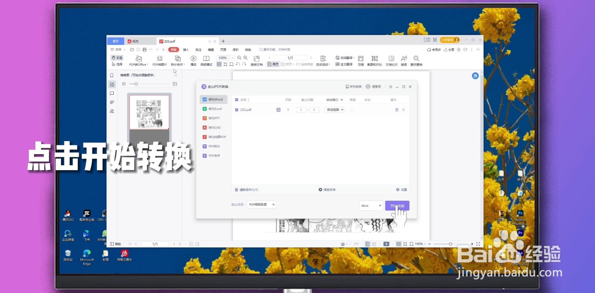Click the 播放 play icon in ribbon
Image resolution: width=595 pixels, height=293 pixels.
click(x=193, y=58)
